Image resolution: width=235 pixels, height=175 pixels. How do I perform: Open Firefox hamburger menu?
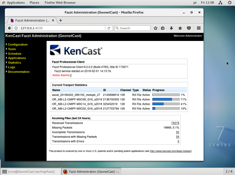(x=199, y=28)
